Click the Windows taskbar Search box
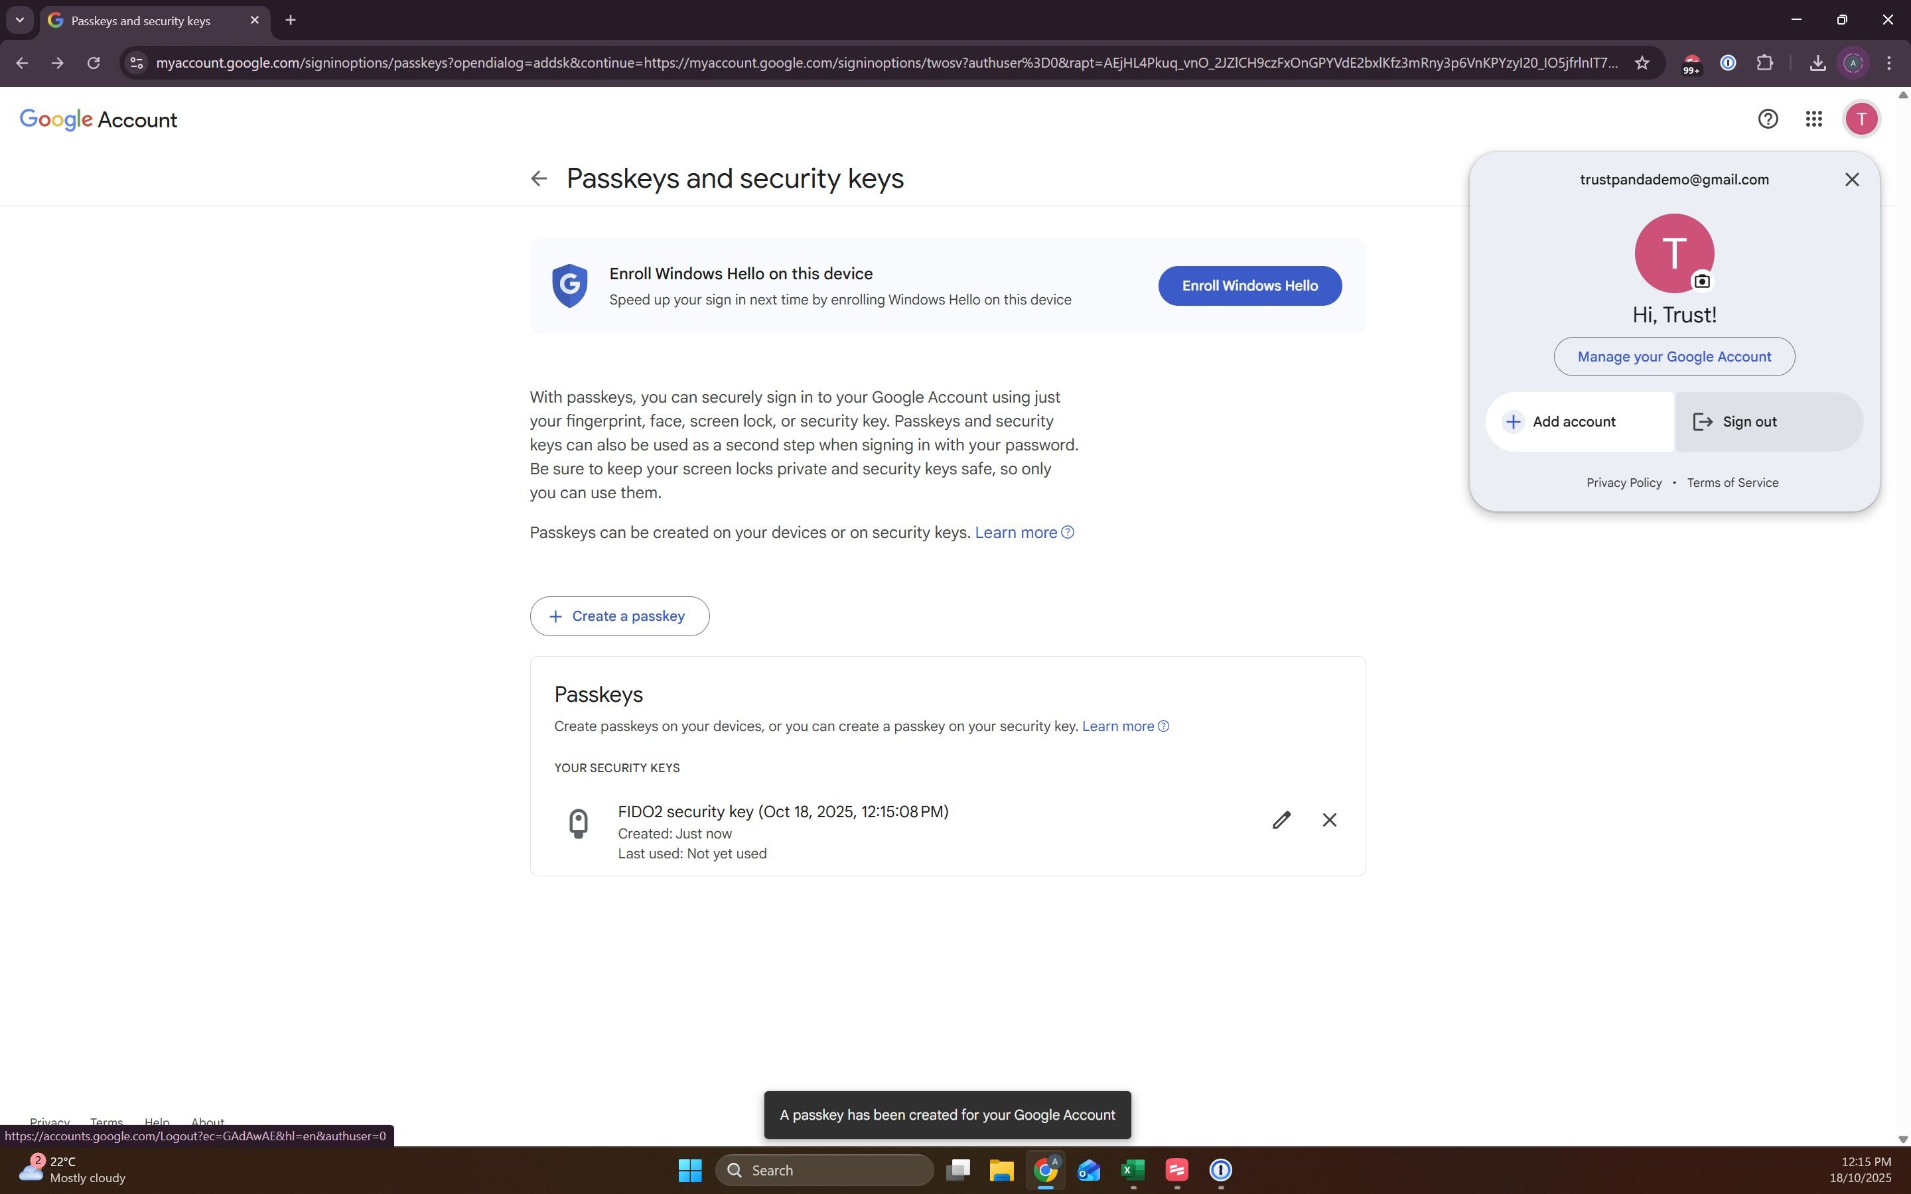Screen dimensions: 1911x1194 click(824, 1169)
